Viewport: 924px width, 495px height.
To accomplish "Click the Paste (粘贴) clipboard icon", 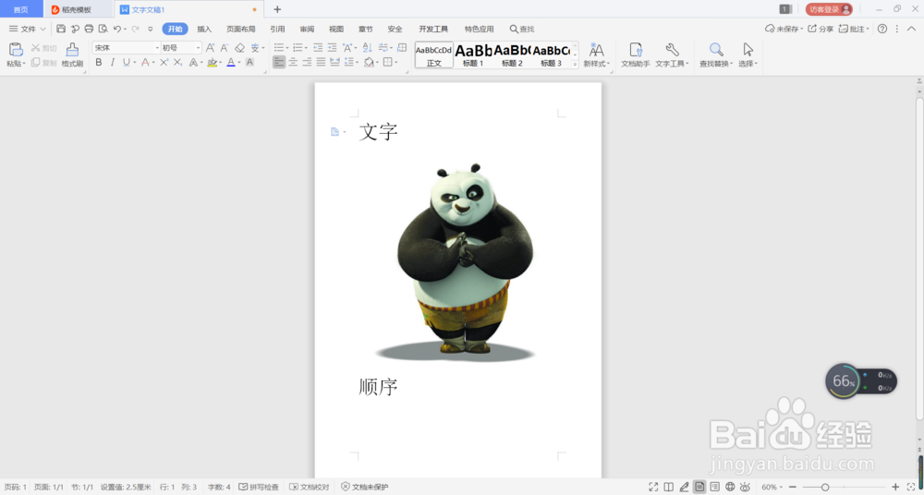I will click(x=16, y=50).
